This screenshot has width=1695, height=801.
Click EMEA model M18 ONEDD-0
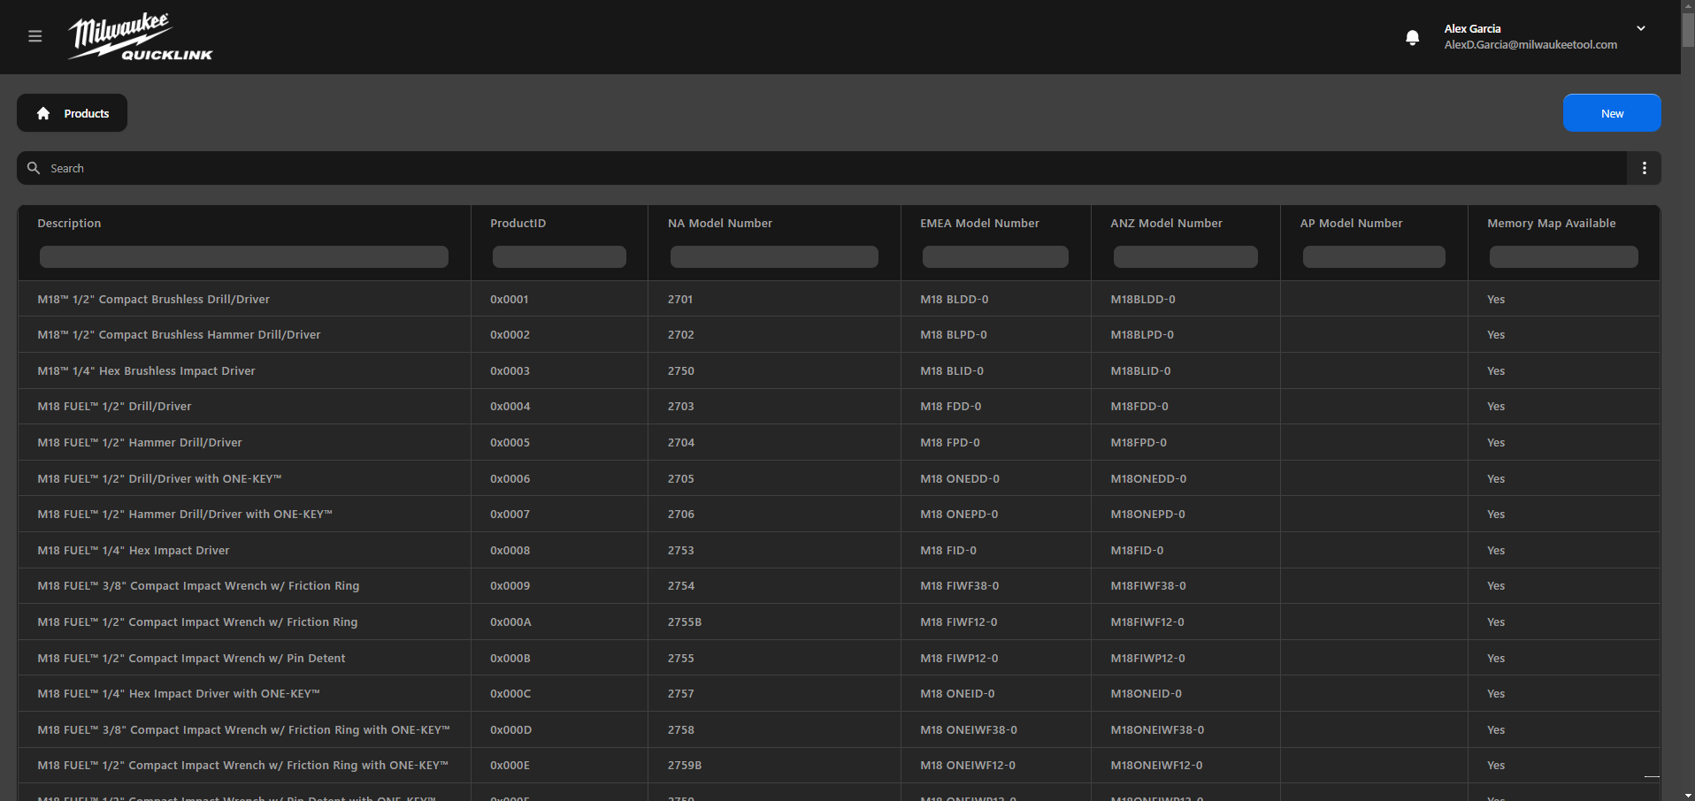(x=960, y=478)
